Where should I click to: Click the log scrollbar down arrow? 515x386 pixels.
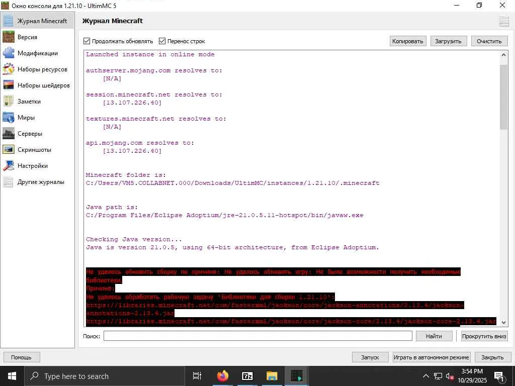503,322
